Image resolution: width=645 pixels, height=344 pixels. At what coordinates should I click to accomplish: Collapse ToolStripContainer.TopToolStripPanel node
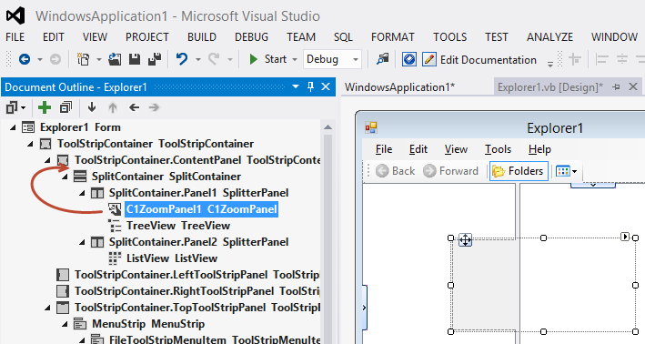coord(47,308)
